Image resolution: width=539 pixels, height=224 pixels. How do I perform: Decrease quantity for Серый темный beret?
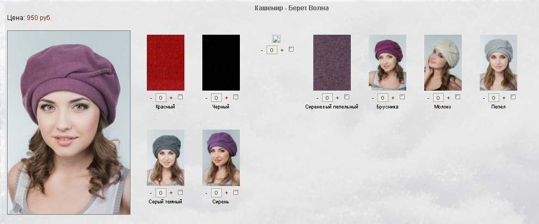(x=151, y=194)
